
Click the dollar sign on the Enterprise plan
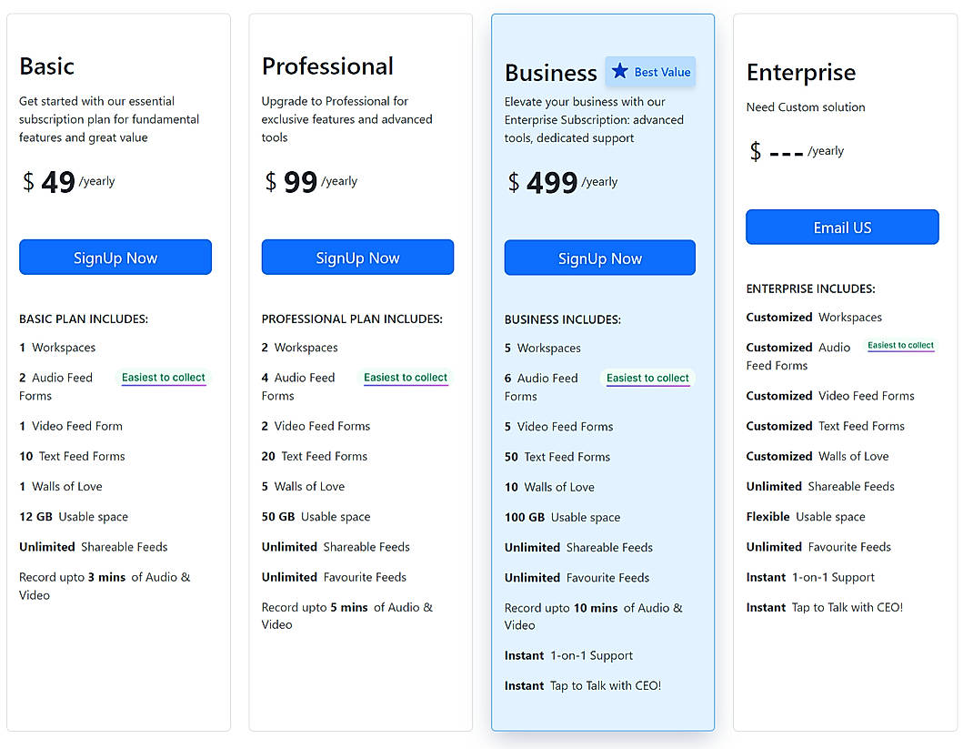click(x=754, y=152)
